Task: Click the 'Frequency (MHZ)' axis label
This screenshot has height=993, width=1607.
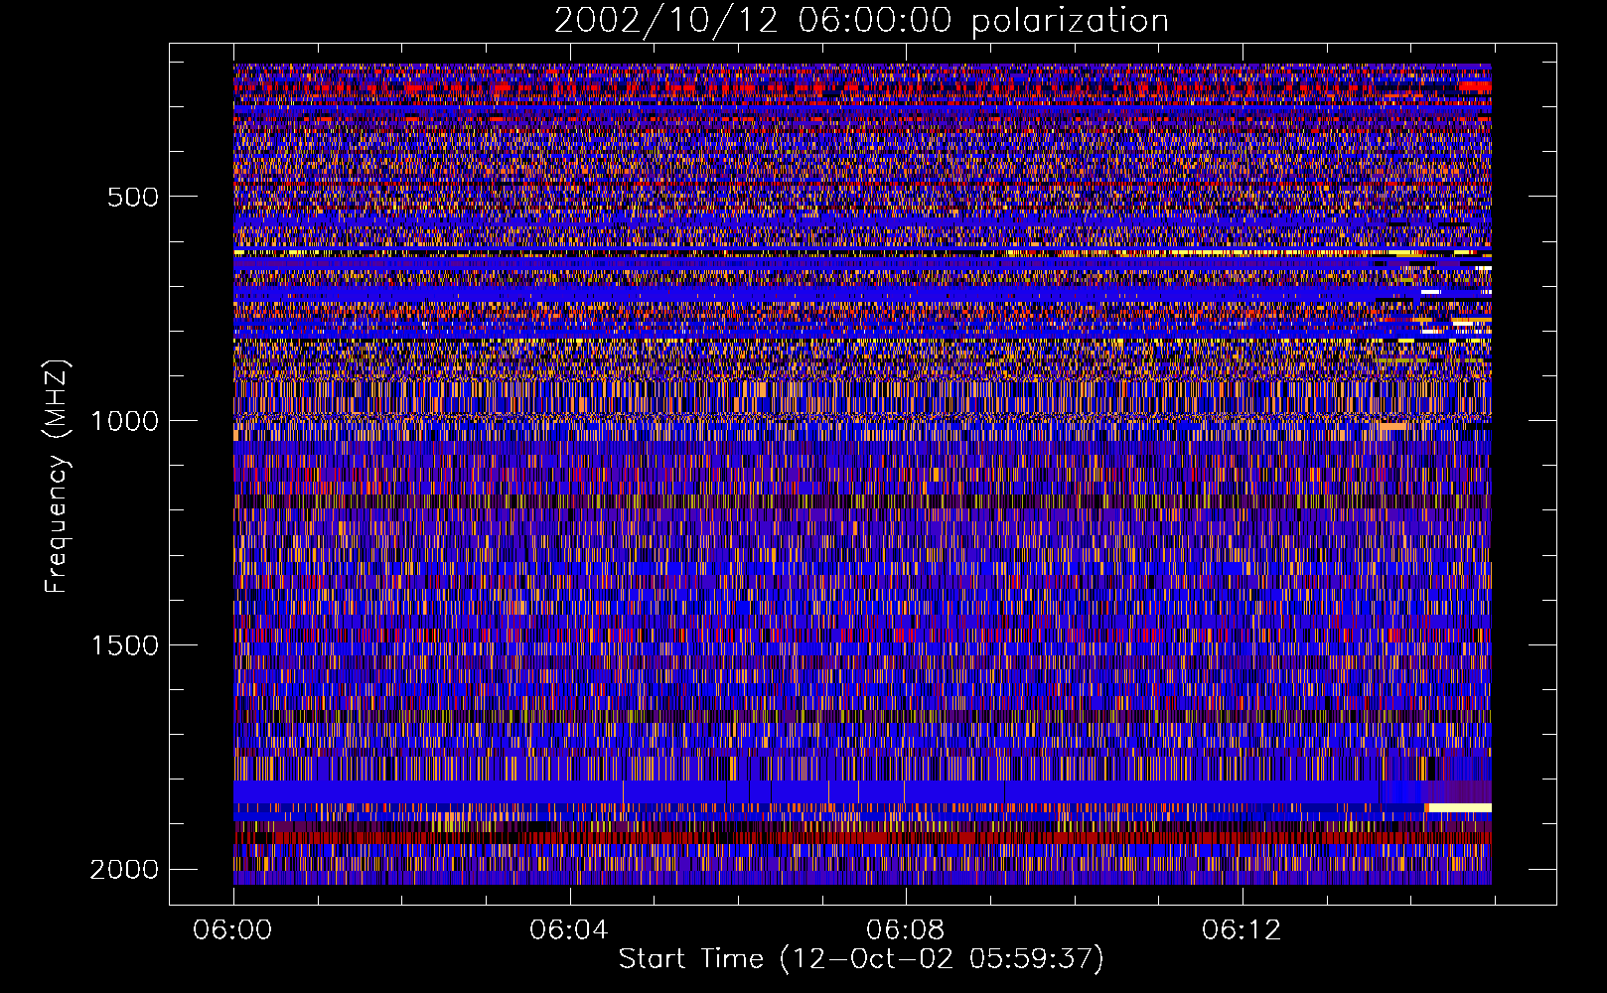Action: click(x=57, y=477)
